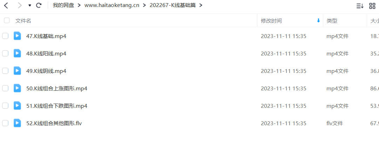
Task: Switch to grid view layout
Action: click(372, 6)
